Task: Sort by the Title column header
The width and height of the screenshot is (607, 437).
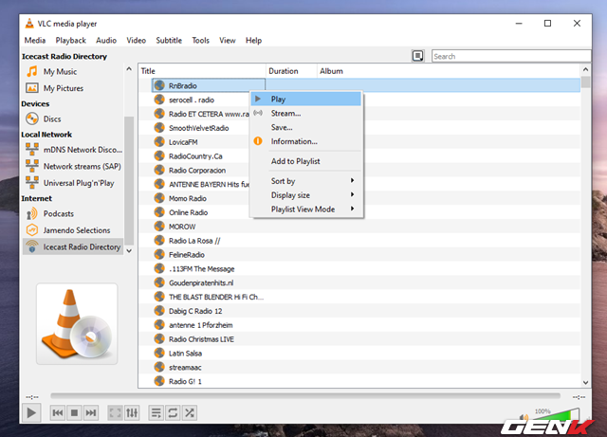Action: [202, 71]
